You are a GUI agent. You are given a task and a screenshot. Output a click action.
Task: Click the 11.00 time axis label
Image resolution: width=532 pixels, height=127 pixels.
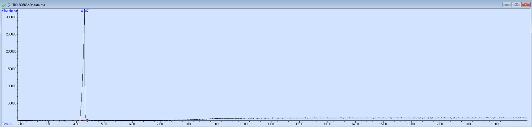(x=271, y=124)
